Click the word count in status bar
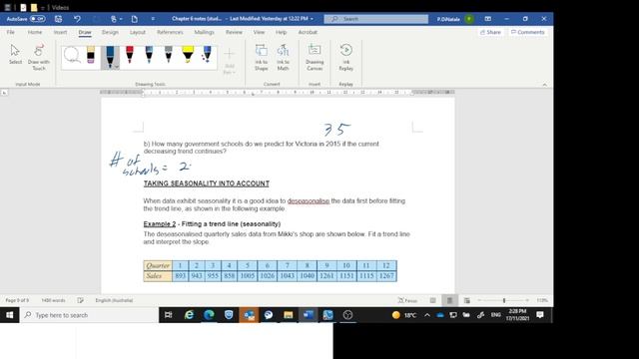Image resolution: width=639 pixels, height=359 pixels. (x=53, y=300)
